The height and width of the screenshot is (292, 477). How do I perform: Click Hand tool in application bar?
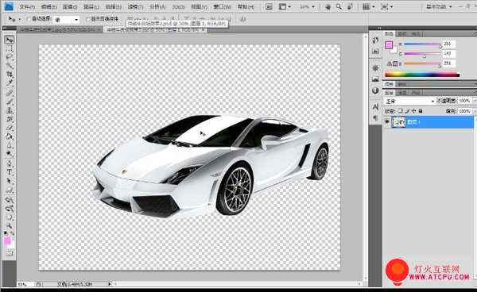point(328,6)
